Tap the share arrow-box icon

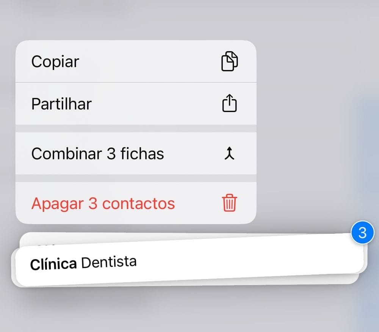point(229,103)
